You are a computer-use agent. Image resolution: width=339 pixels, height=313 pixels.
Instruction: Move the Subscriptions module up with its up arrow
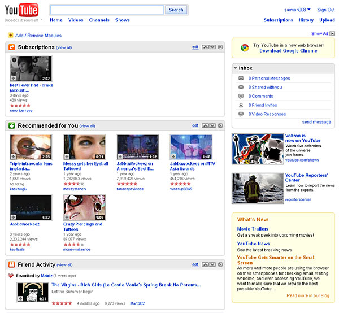tap(206, 47)
